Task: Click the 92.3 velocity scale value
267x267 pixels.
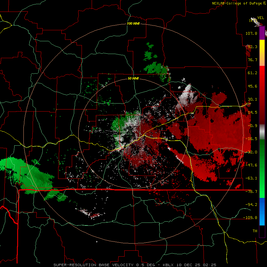Action: coord(252,47)
